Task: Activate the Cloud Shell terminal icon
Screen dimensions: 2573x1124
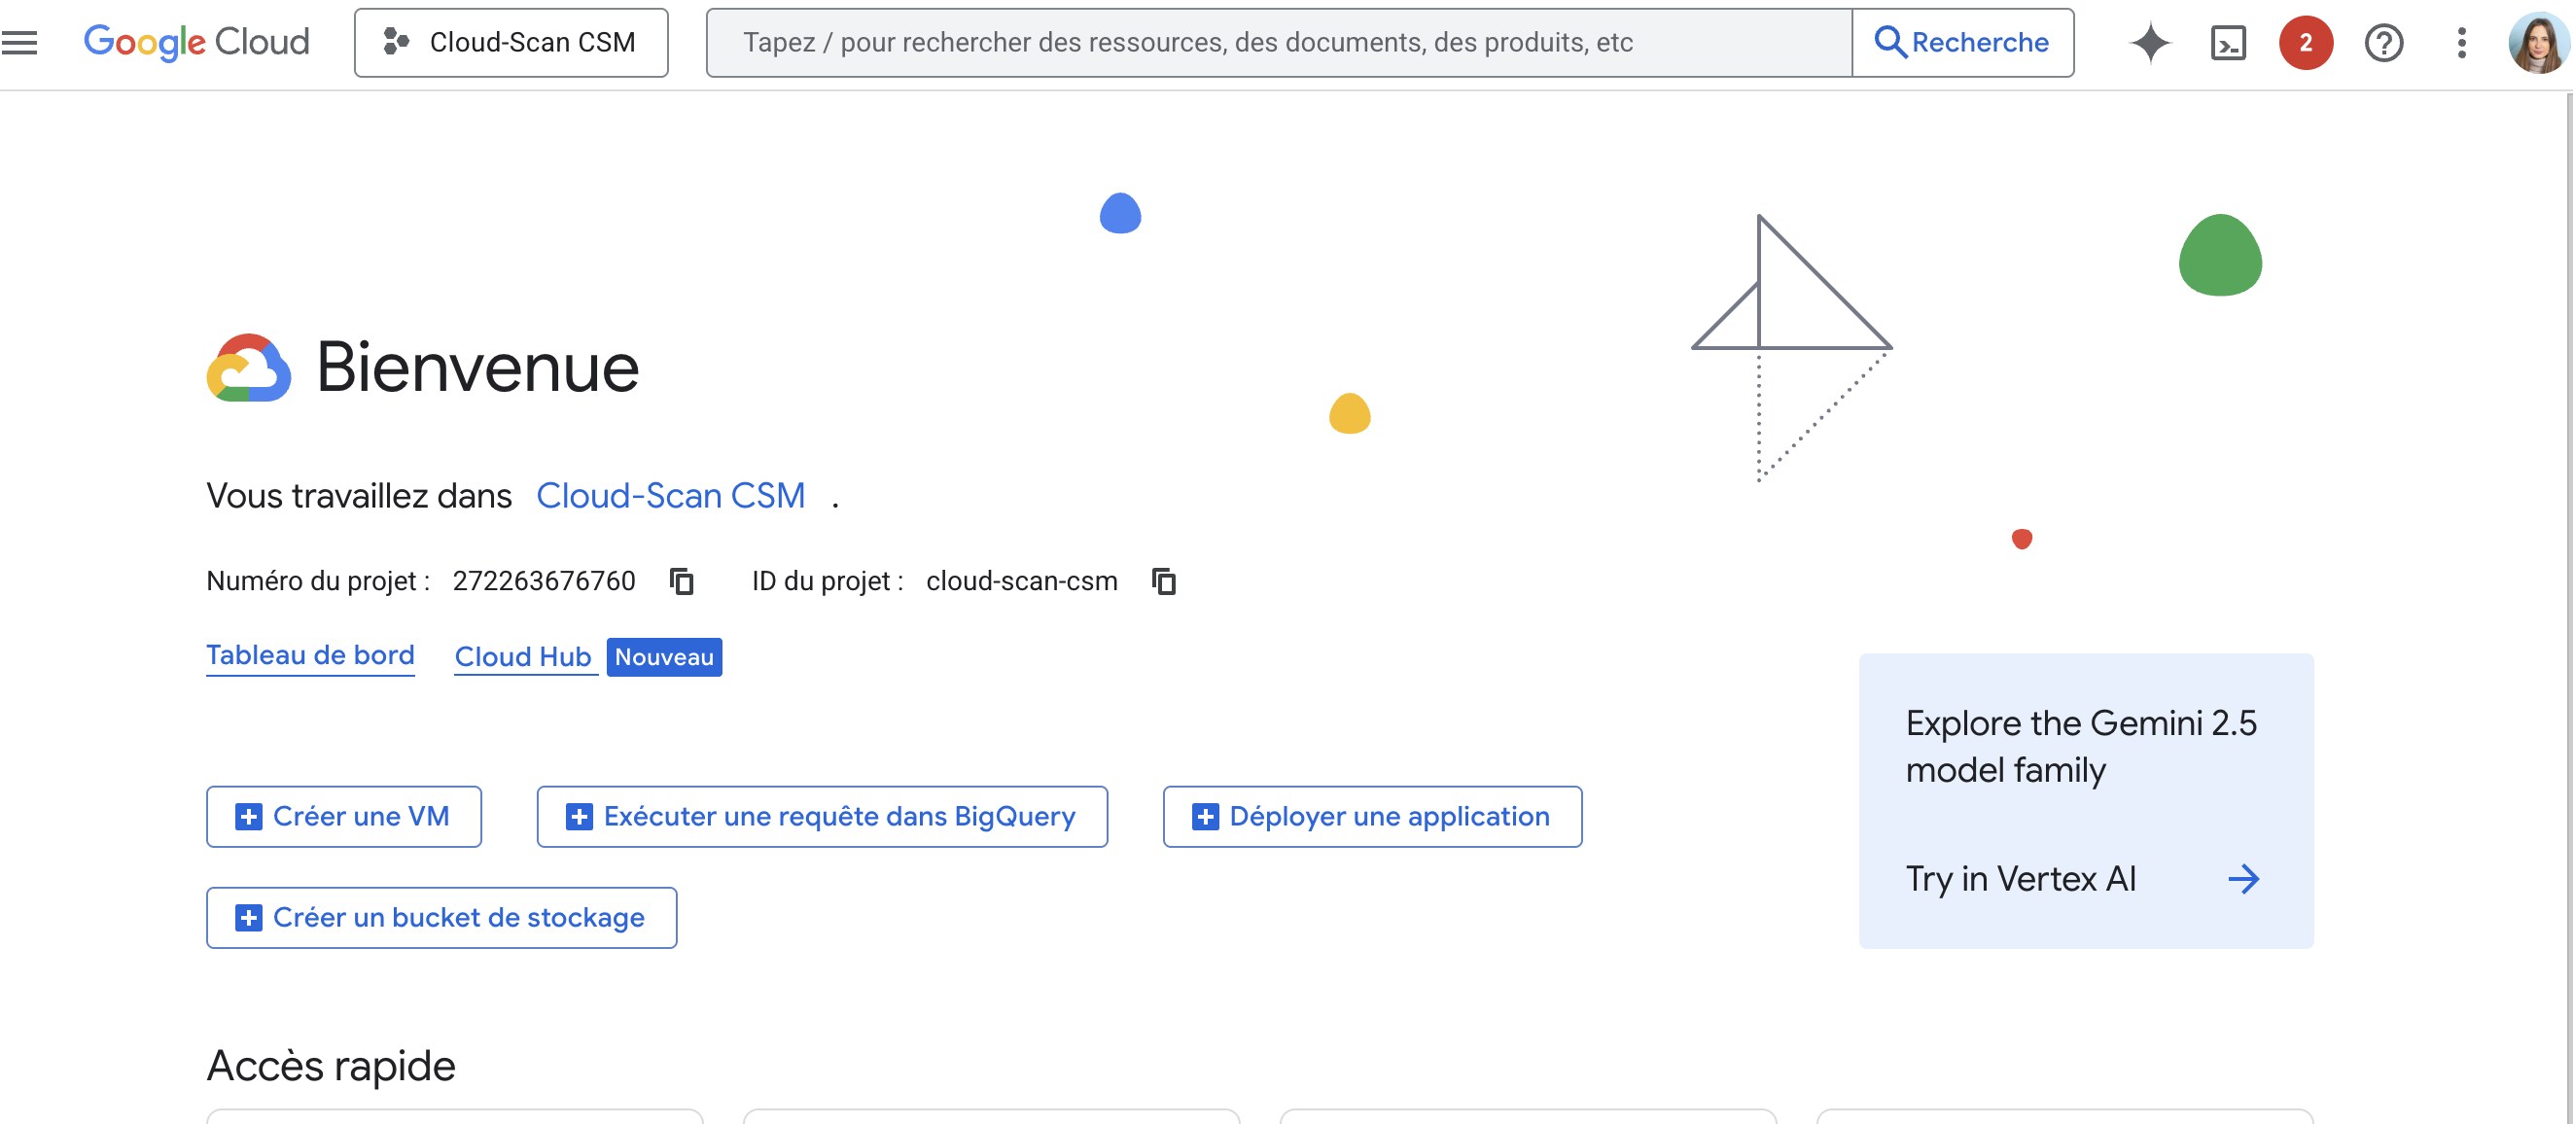Action: 2228,42
